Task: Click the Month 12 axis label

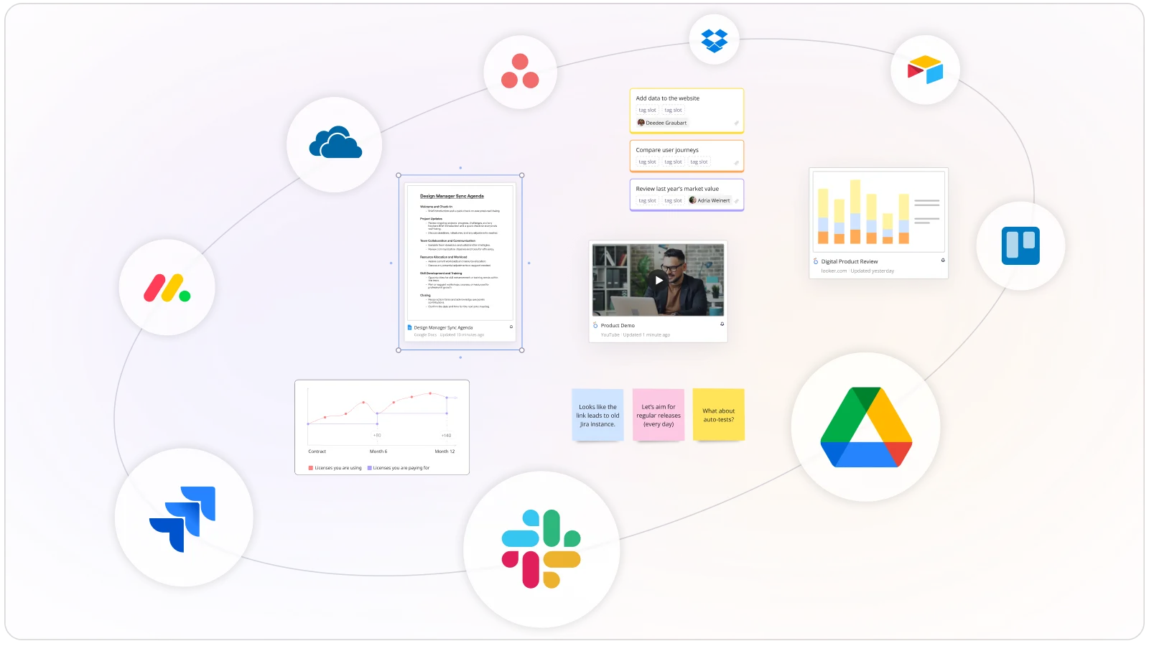Action: (445, 451)
